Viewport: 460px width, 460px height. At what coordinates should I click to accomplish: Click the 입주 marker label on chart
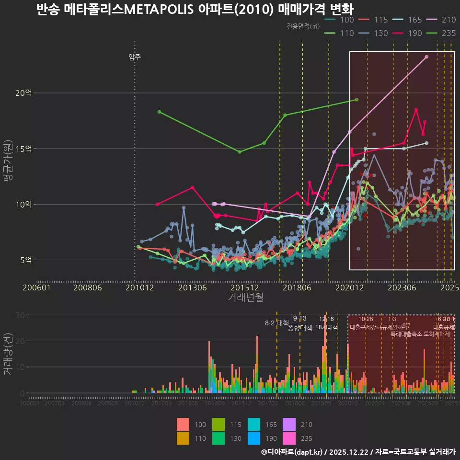point(135,57)
